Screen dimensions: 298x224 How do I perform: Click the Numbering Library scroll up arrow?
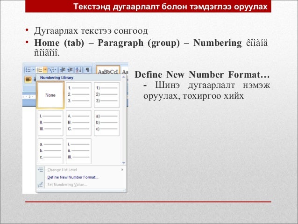coord(123,77)
